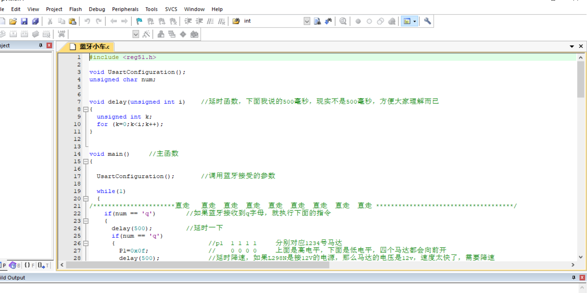Viewport: 587px width, 293px height.
Task: Save the current file
Action: pos(24,21)
